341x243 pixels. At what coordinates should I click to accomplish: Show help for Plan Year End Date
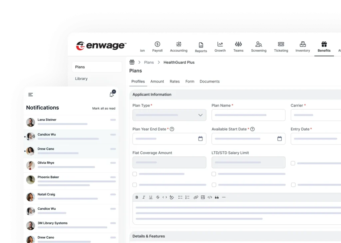(172, 129)
